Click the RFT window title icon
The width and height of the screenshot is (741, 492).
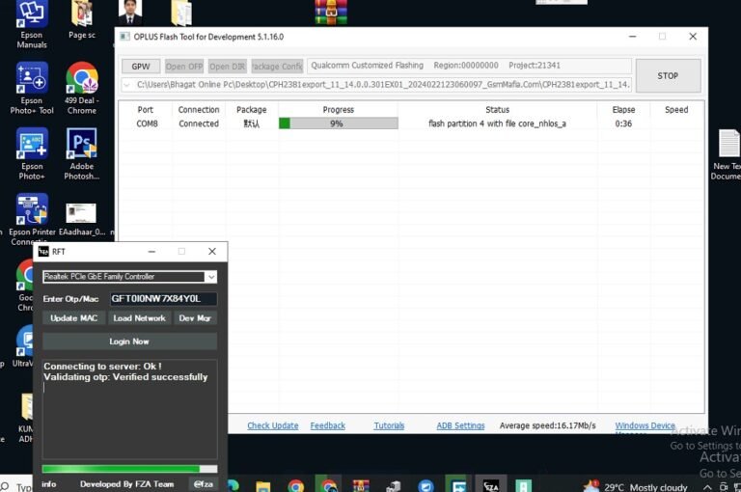43,252
